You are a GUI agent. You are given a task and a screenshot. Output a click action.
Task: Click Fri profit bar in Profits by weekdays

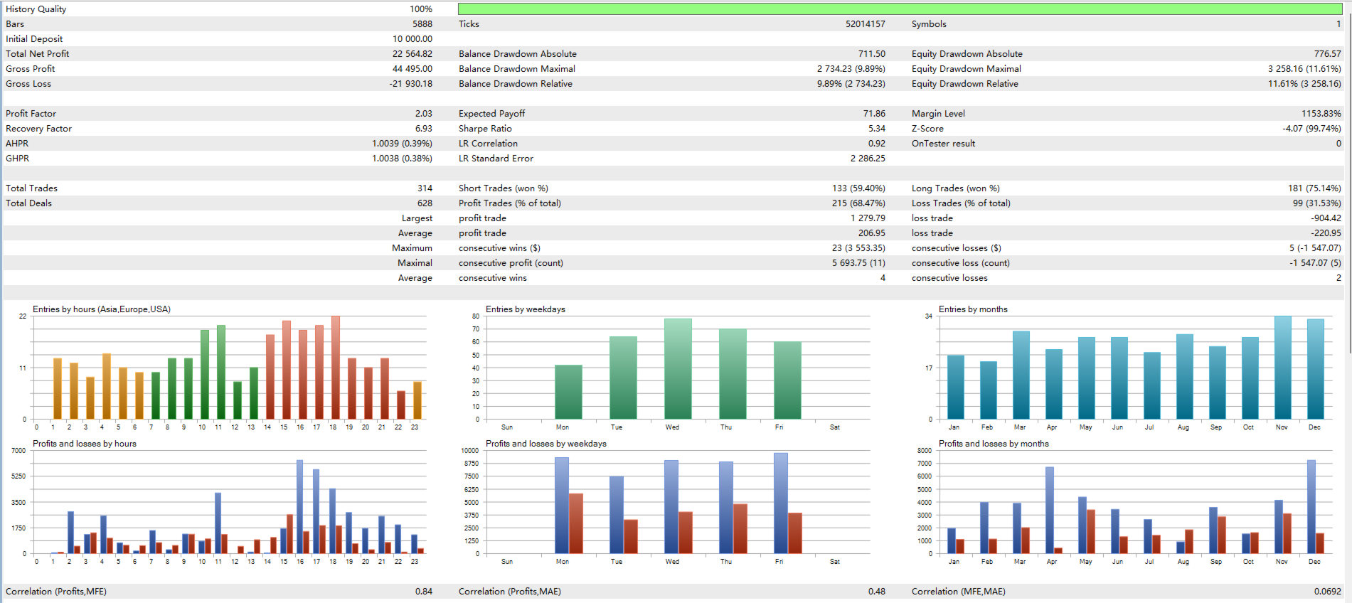tap(781, 503)
